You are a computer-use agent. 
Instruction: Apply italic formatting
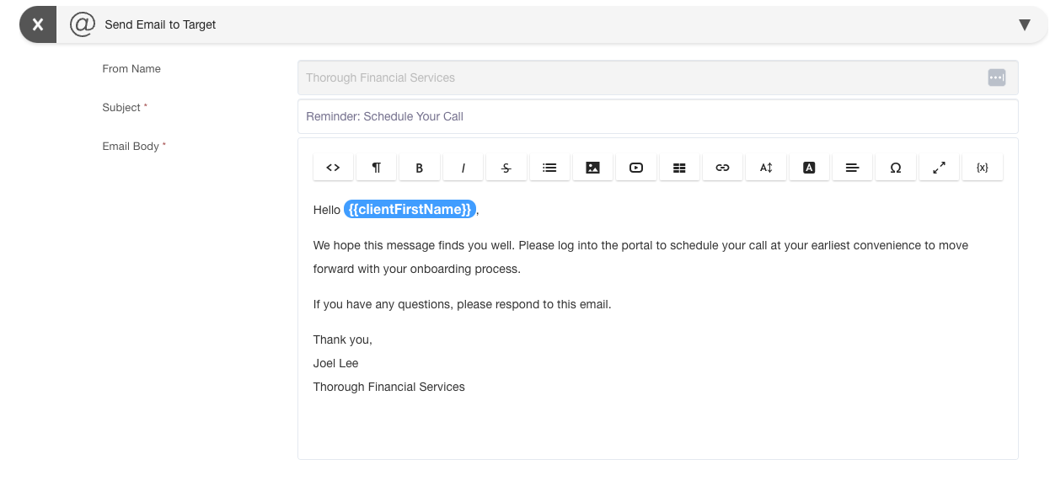[463, 168]
